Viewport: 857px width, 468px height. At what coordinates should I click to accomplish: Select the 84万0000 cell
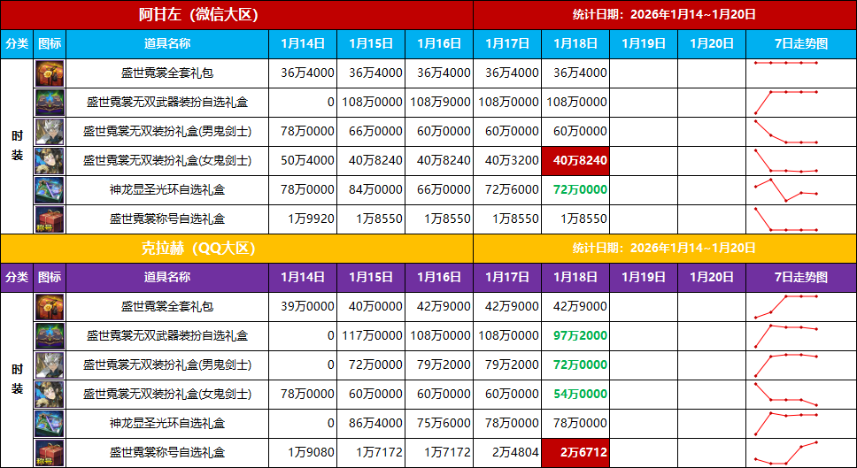[371, 190]
